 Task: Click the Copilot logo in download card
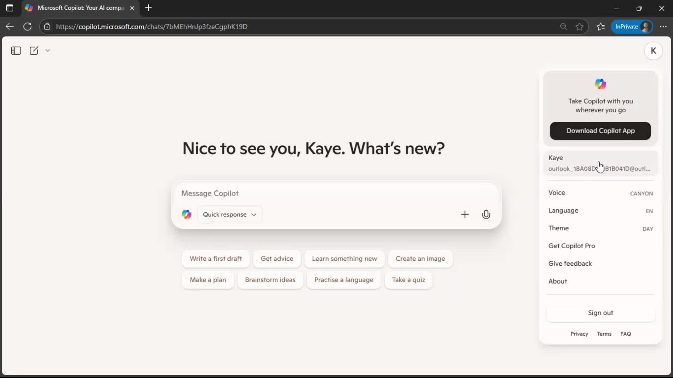coord(600,84)
